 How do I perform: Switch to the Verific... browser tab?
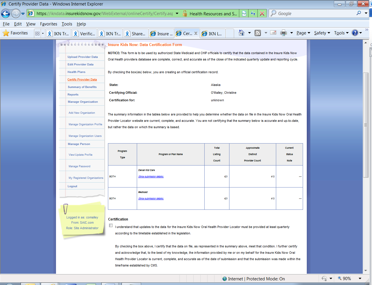tap(84, 34)
